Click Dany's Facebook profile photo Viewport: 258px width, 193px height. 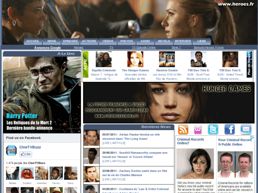click(71, 173)
